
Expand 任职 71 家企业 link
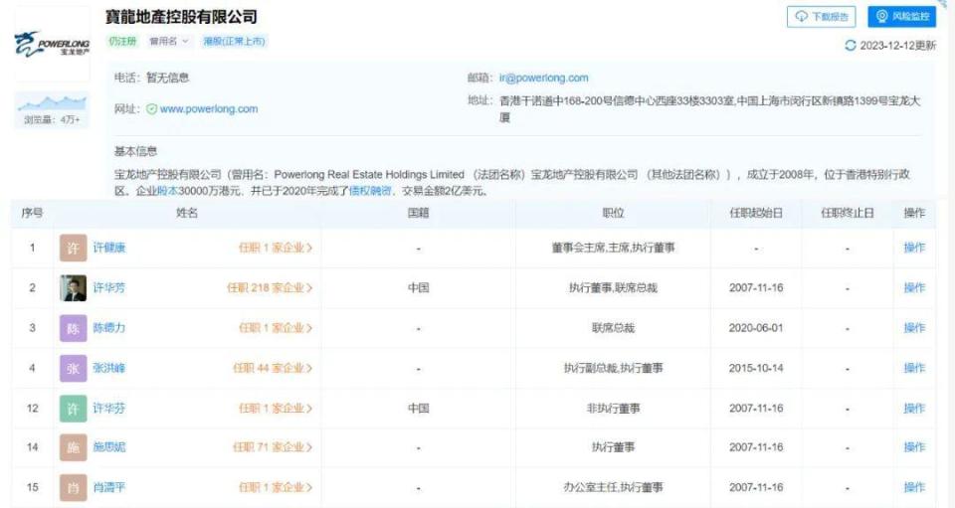click(x=273, y=447)
